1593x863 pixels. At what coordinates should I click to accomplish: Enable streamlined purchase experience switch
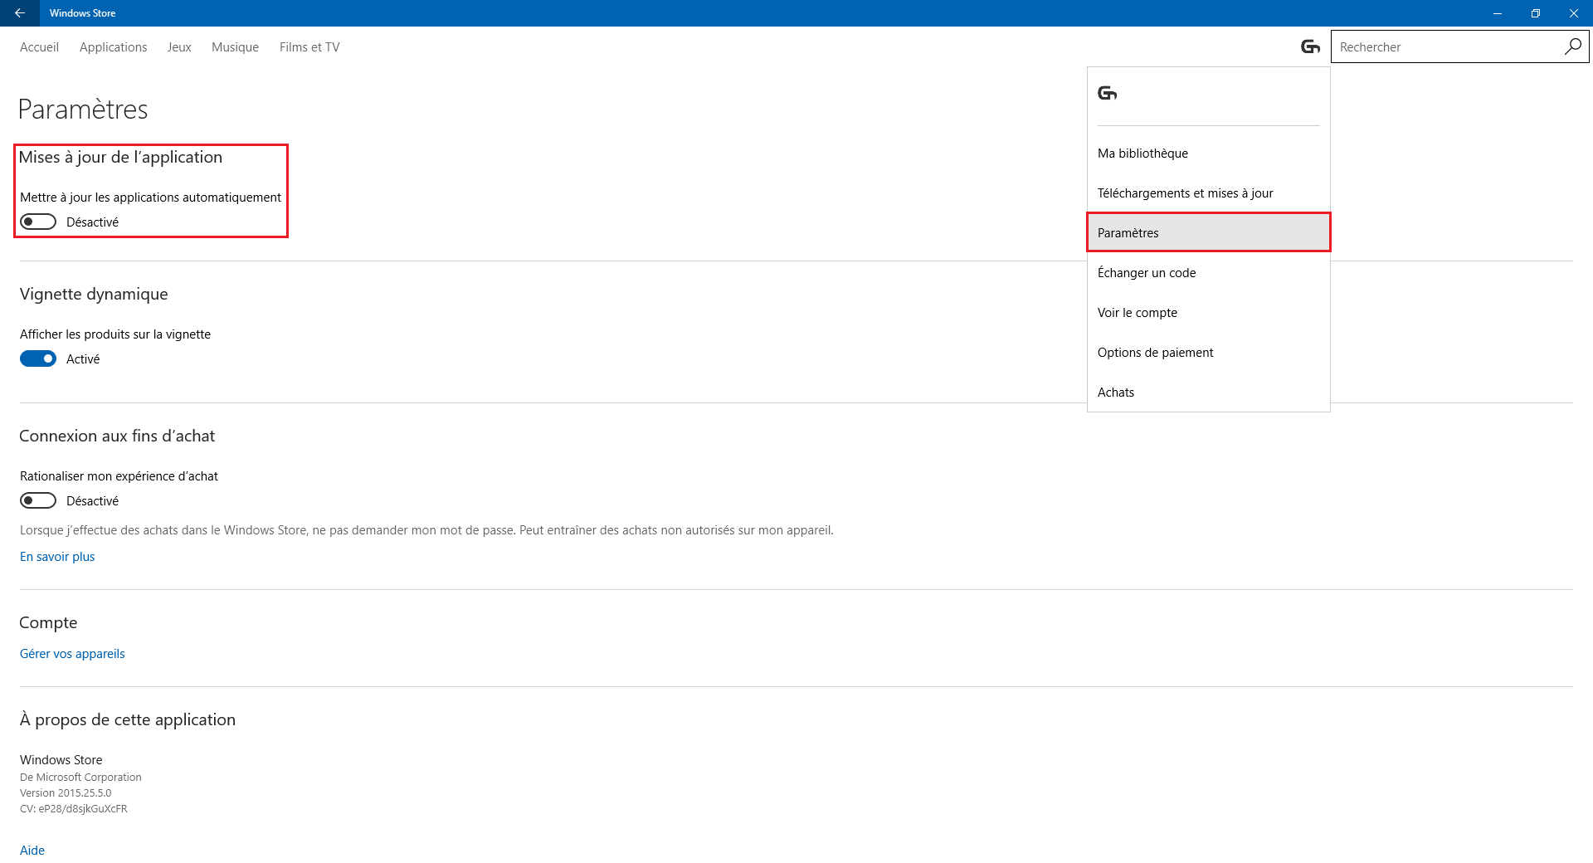[x=38, y=500]
